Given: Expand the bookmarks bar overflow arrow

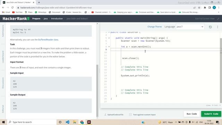Looking at the screenshot, I should 219,12.
